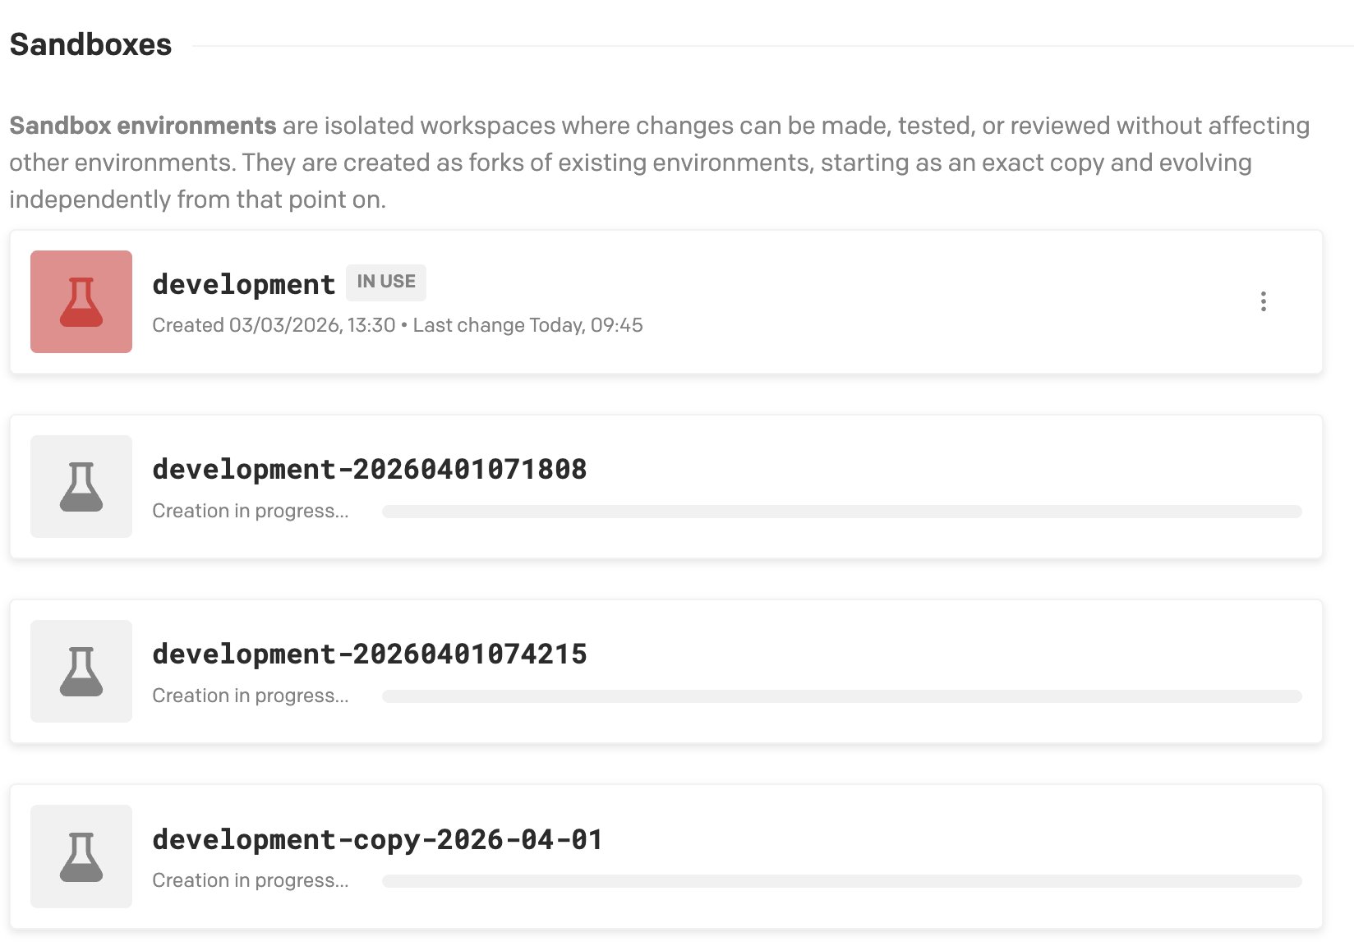Click development's created and last change timestamp

coord(398,325)
